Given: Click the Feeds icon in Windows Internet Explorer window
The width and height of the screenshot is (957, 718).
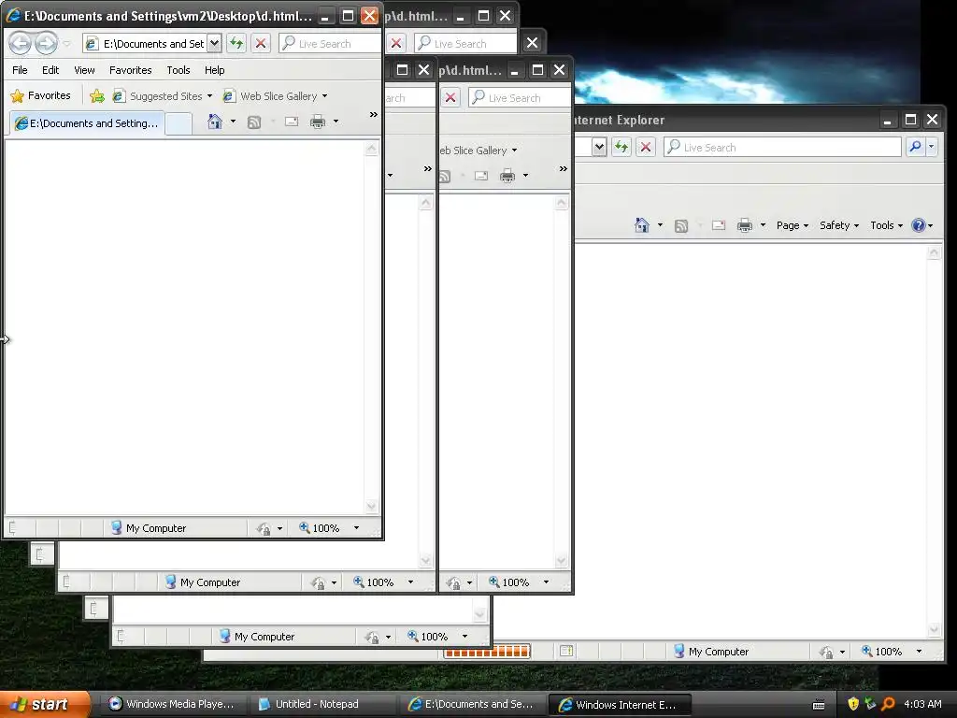Looking at the screenshot, I should pos(681,226).
